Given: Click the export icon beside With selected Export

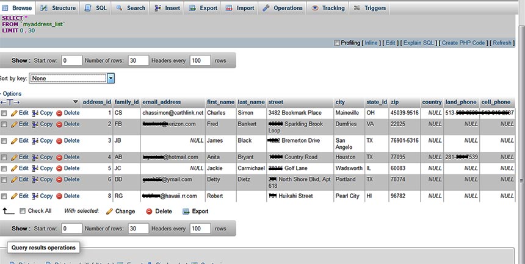Looking at the screenshot, I should [186, 212].
